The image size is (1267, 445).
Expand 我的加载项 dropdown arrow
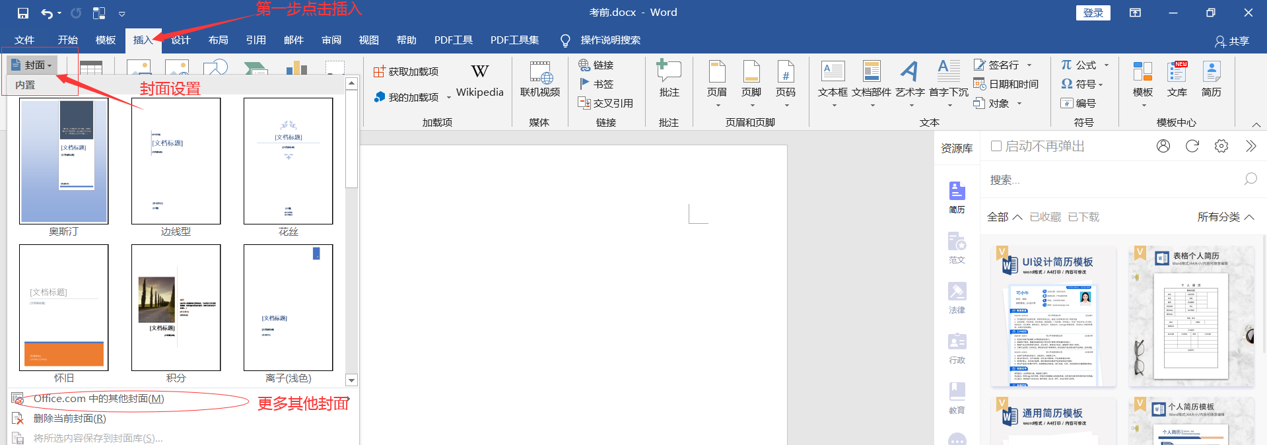tap(449, 98)
